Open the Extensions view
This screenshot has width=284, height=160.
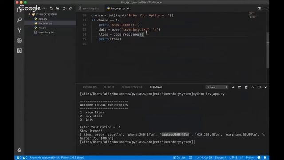pyautogui.click(x=20, y=51)
